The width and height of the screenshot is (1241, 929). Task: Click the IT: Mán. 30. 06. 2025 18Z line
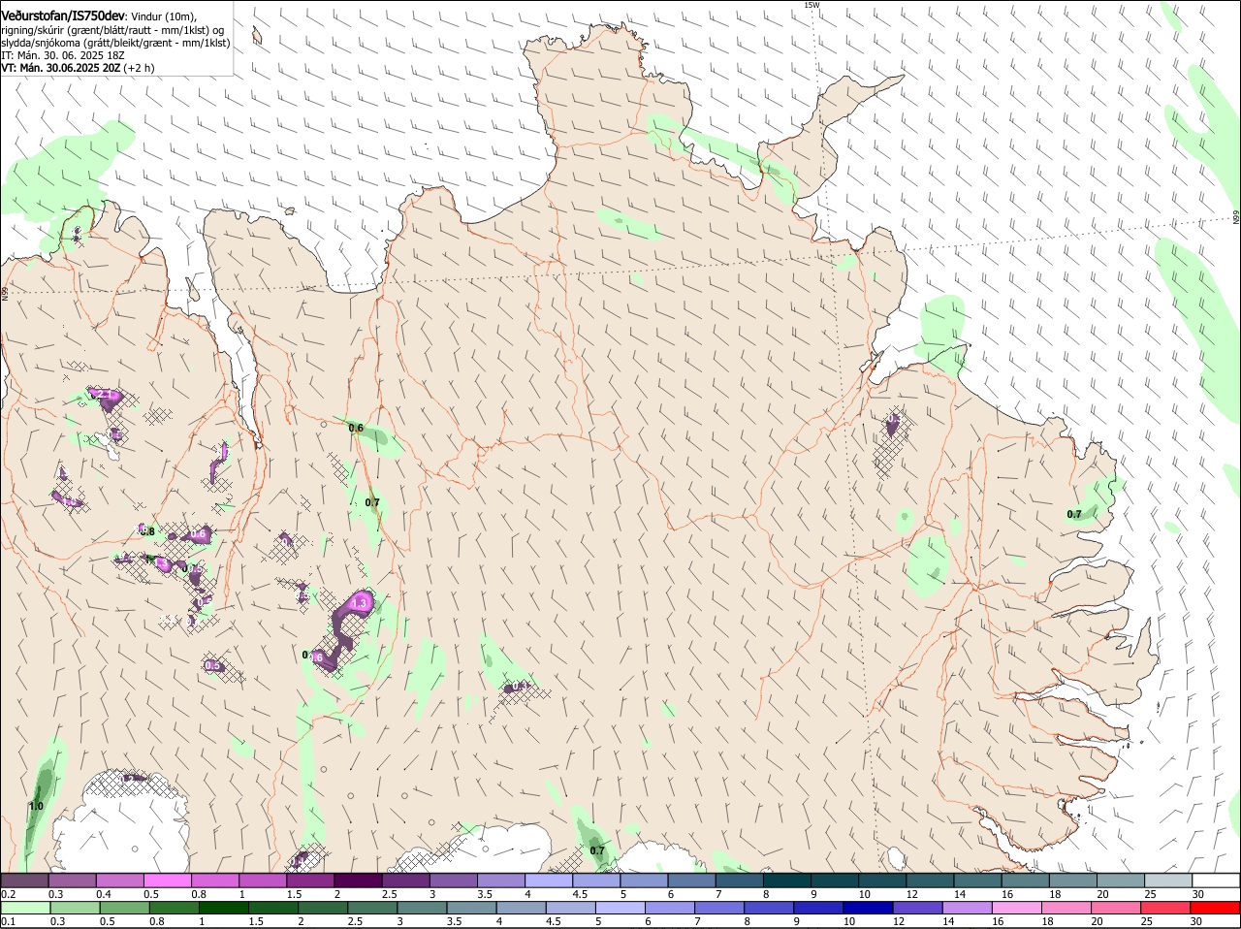pos(63,55)
